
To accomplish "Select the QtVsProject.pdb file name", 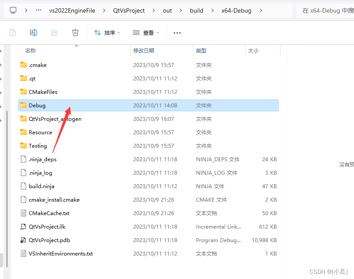I will [x=49, y=240].
